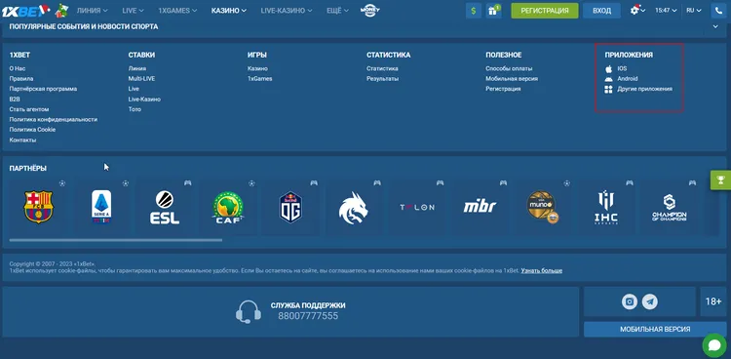Click the Android app icon
This screenshot has width=731, height=359.
pyautogui.click(x=608, y=79)
